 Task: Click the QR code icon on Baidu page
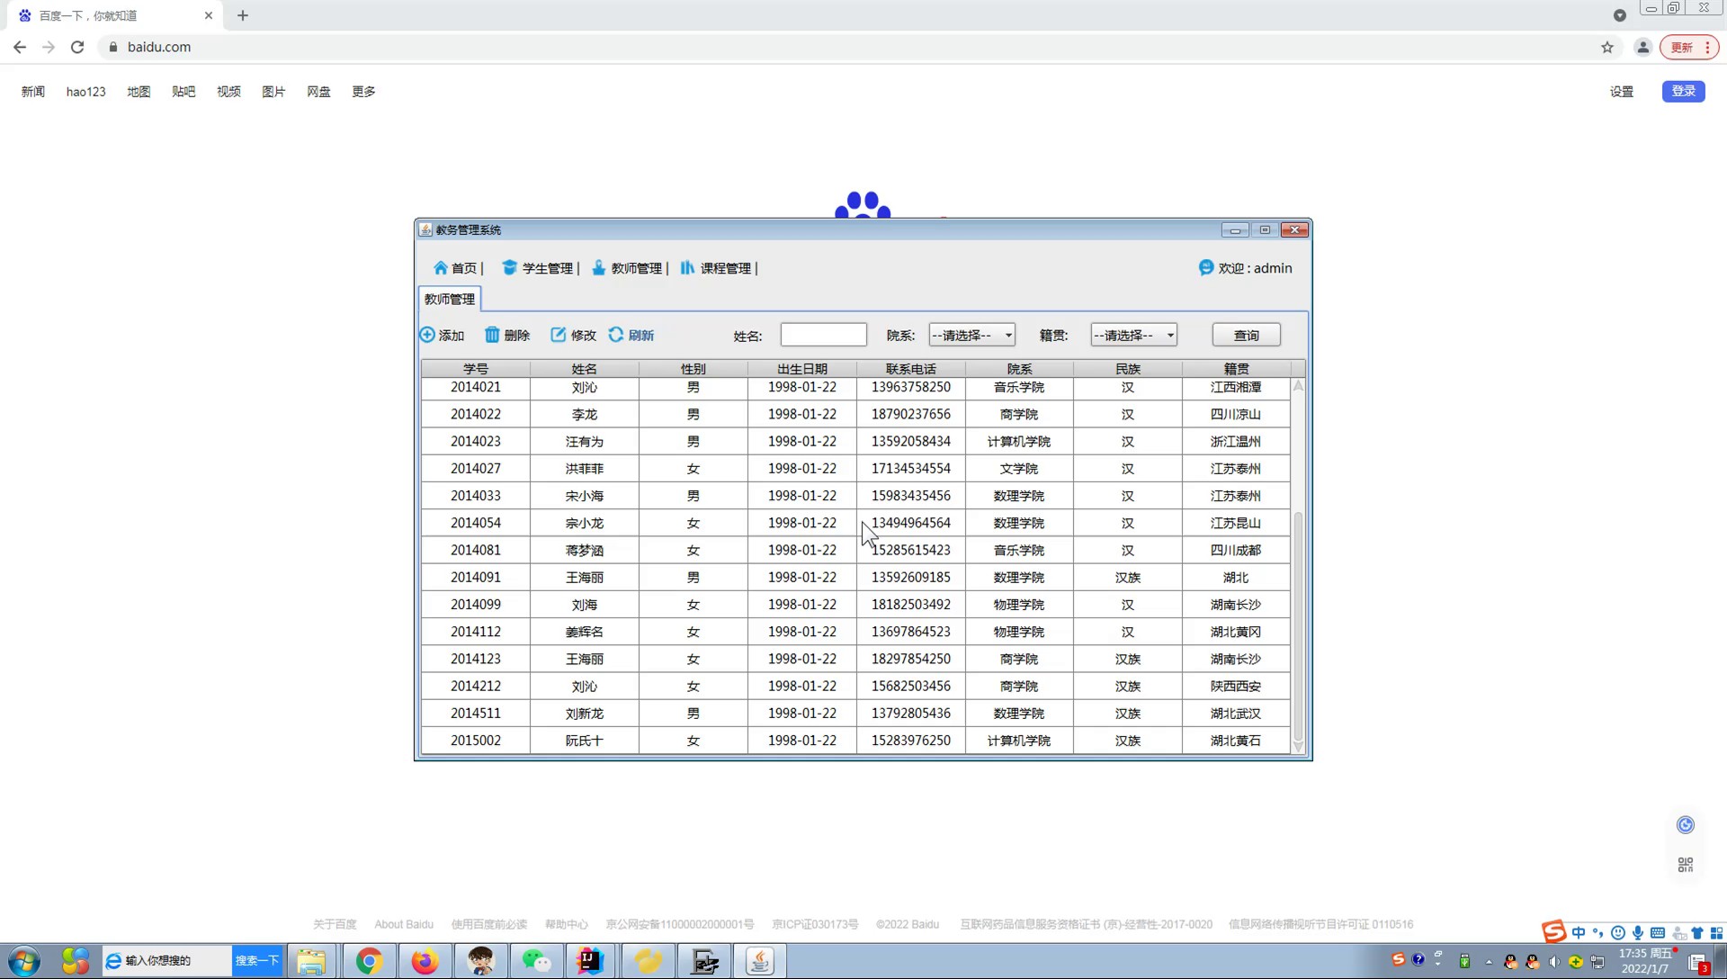(1686, 865)
